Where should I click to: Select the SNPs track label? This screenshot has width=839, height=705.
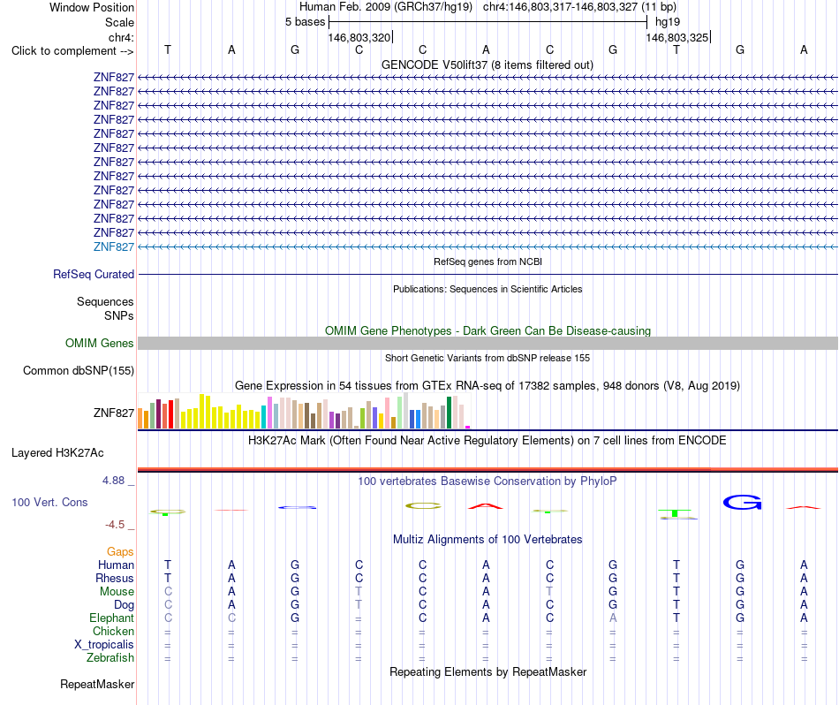pos(119,315)
